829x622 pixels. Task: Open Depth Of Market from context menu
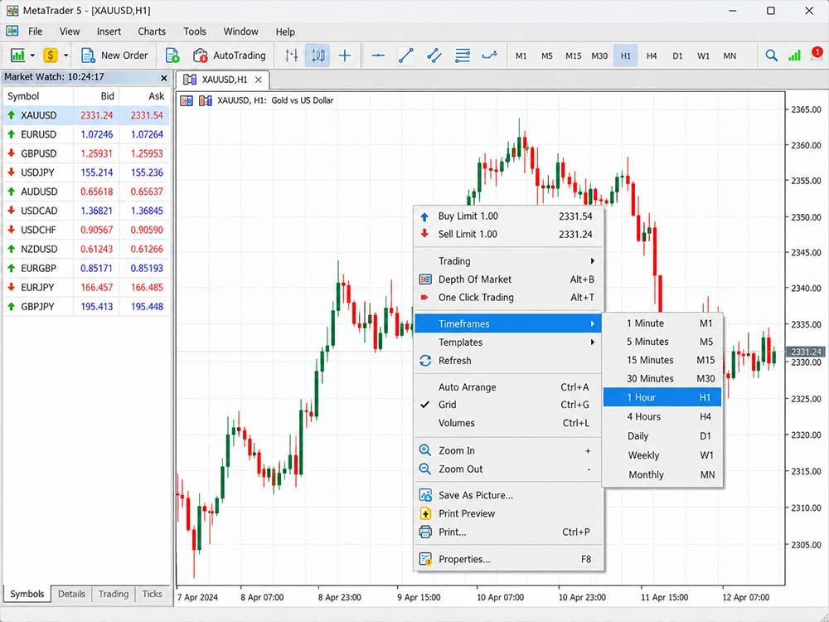point(509,279)
